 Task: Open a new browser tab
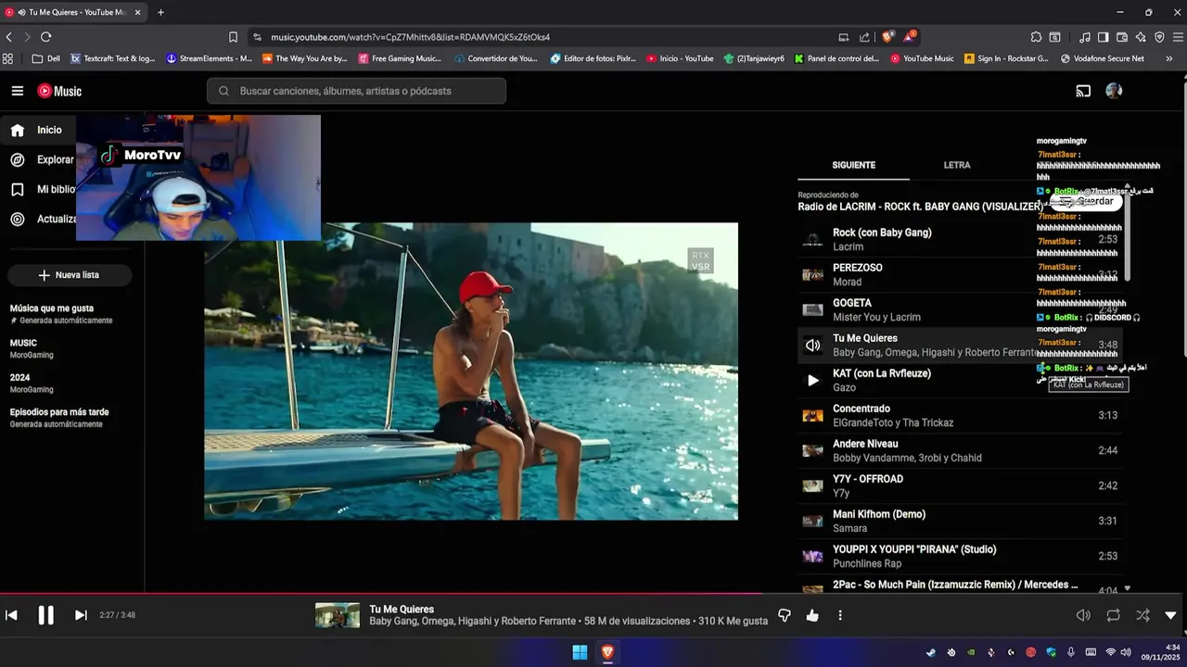160,12
